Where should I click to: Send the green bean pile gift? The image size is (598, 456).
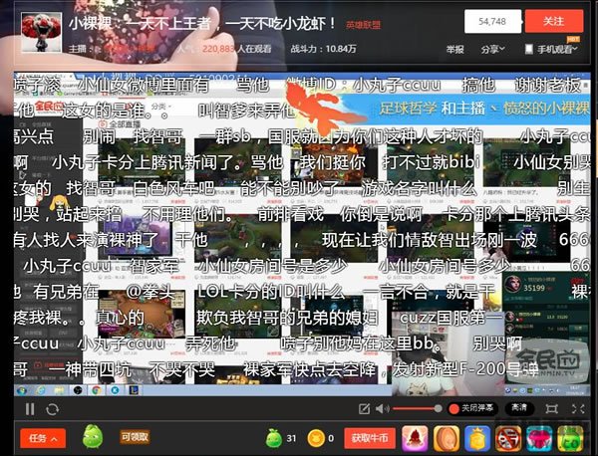point(570,438)
